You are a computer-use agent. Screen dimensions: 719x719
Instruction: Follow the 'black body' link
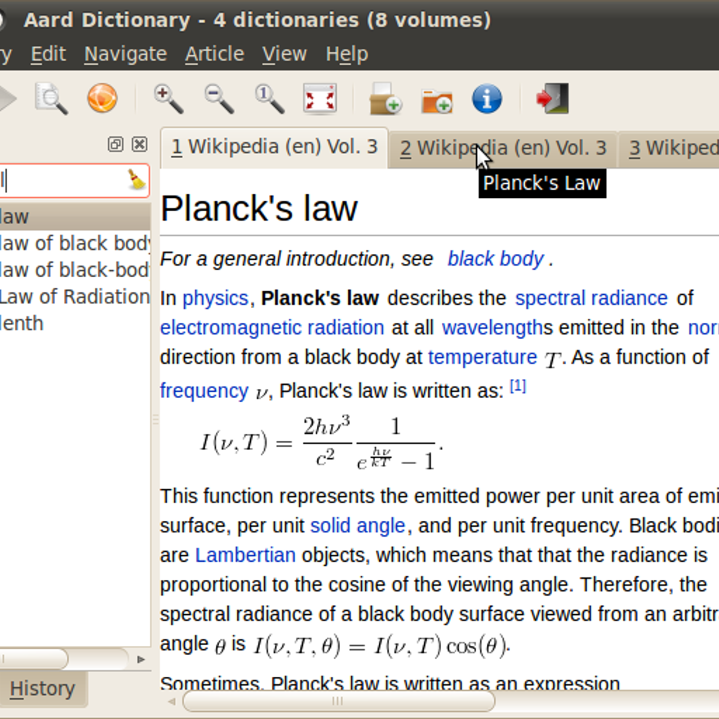[496, 259]
